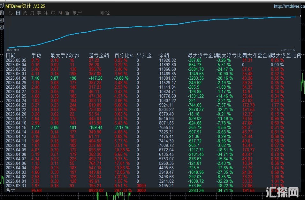Click the 2.72 % value in 2025.04.09 row
The height and width of the screenshot is (200, 305).
pyautogui.click(x=278, y=150)
